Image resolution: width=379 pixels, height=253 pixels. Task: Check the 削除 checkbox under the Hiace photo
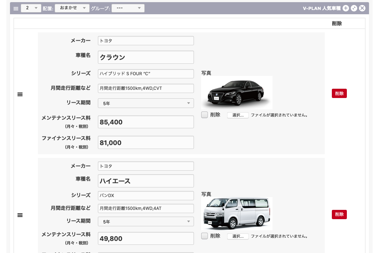point(204,236)
